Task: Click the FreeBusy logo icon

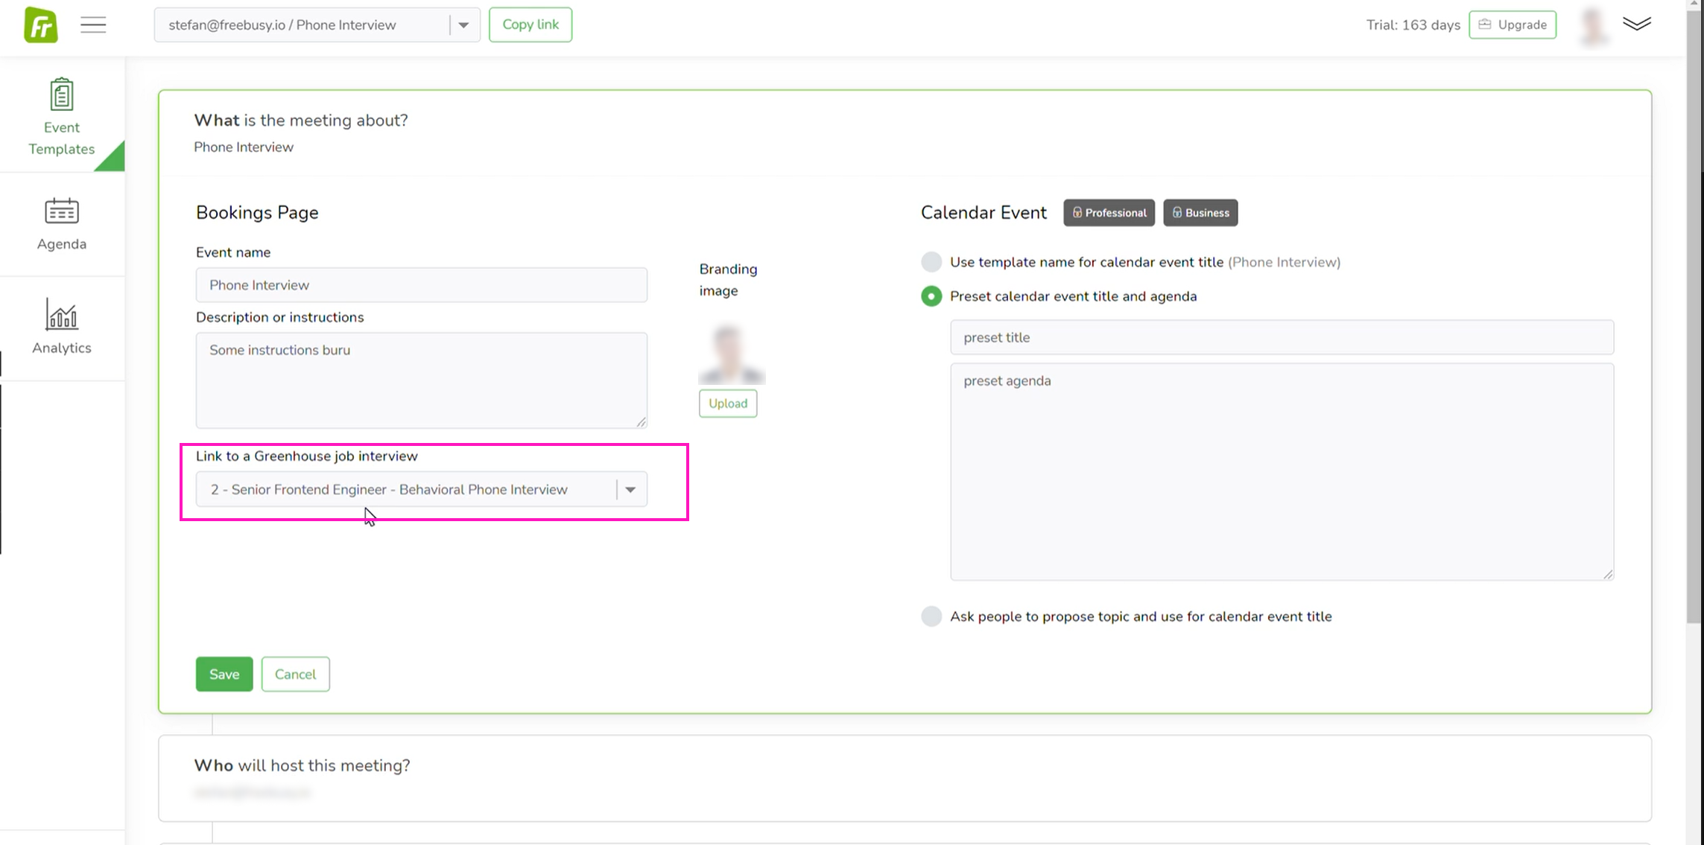Action: pos(40,25)
